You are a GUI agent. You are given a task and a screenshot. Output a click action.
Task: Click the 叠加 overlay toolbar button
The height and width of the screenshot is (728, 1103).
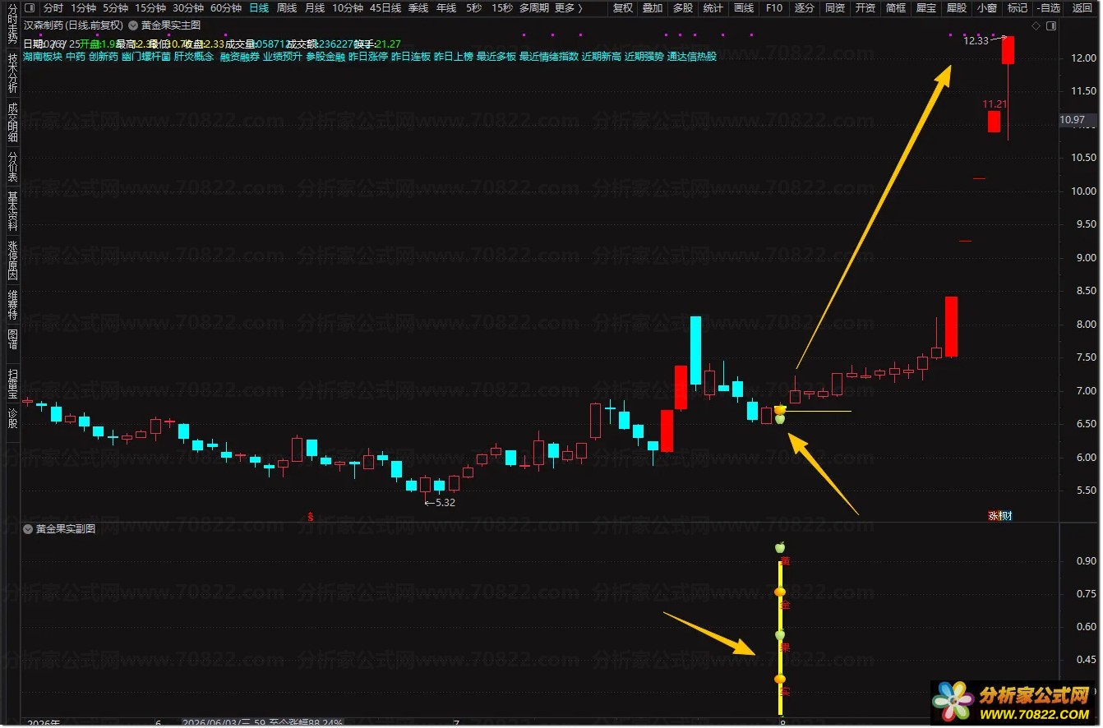653,8
